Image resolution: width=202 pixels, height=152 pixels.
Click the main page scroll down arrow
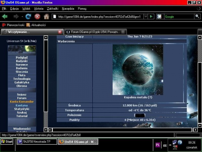[200, 126]
